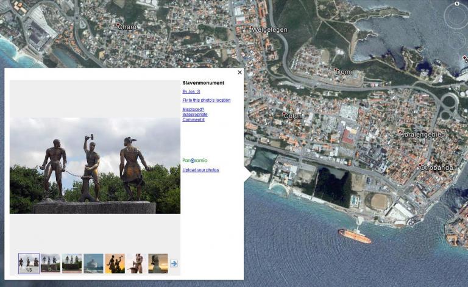Viewport: 468px width, 287px height.
Task: Click the Charo place marker on map
Action: (118, 26)
